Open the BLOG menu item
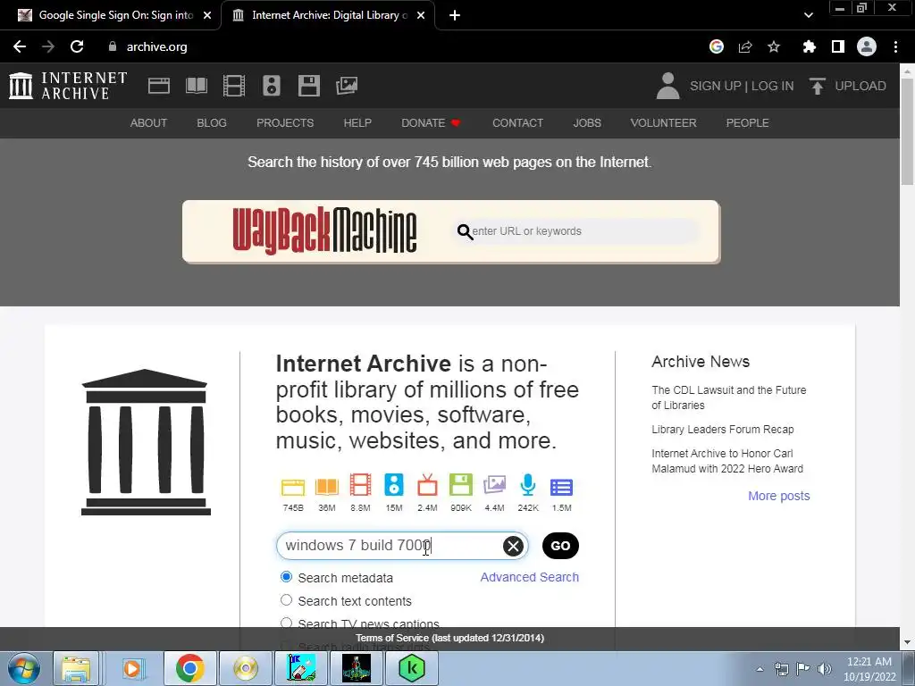 tap(212, 123)
